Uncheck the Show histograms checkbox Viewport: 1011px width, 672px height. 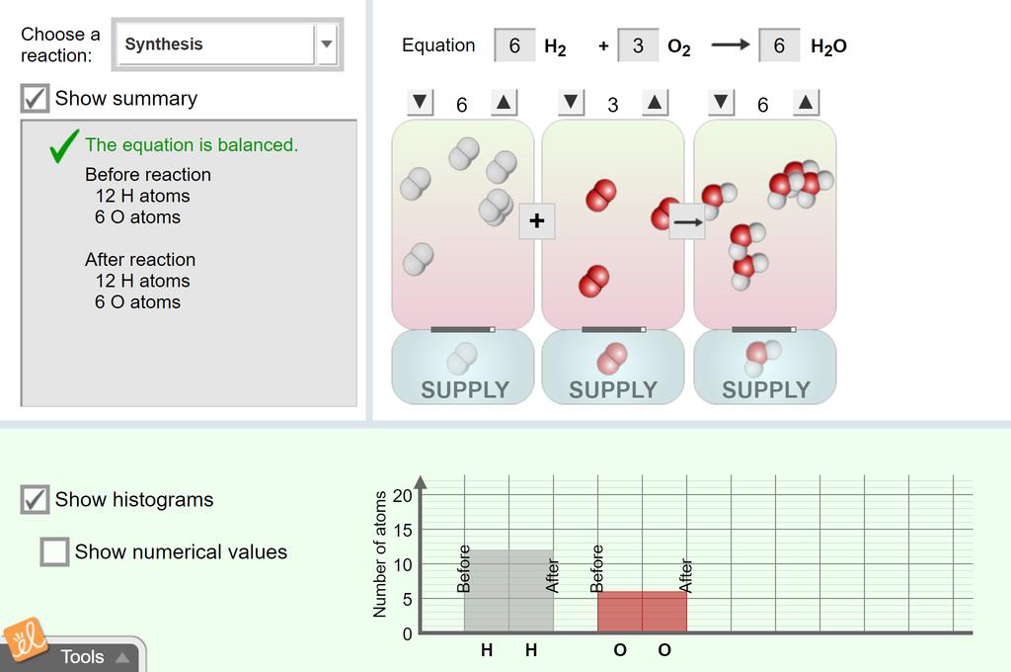35,500
